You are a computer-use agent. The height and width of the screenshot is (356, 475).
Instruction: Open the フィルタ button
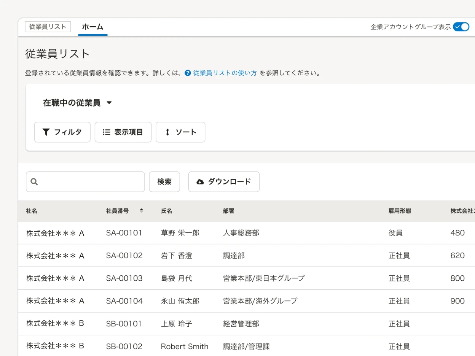(x=62, y=132)
